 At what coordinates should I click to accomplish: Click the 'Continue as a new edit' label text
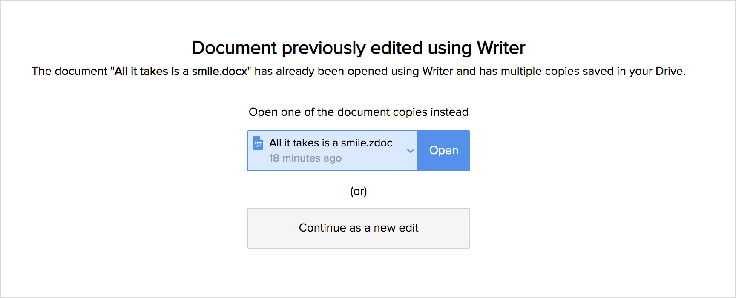[359, 228]
